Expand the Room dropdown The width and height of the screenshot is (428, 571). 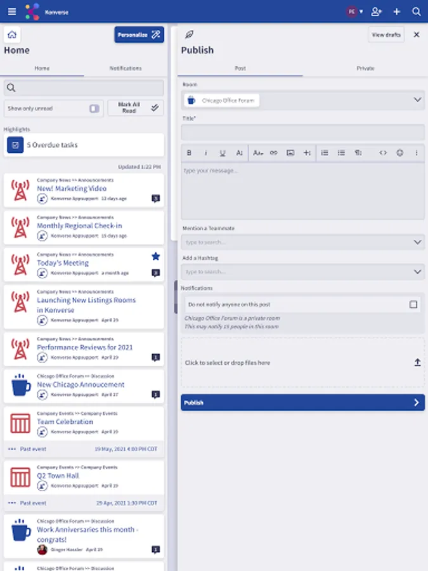pos(417,100)
